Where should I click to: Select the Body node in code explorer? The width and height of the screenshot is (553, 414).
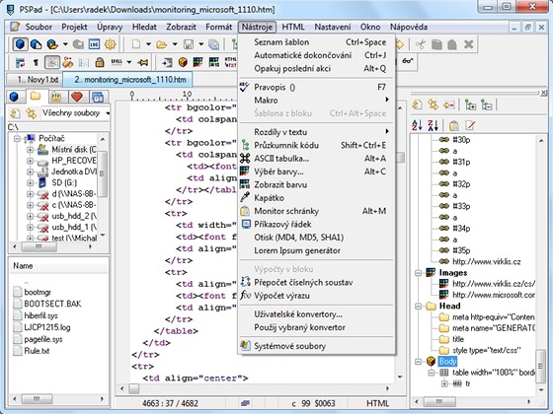pyautogui.click(x=447, y=361)
